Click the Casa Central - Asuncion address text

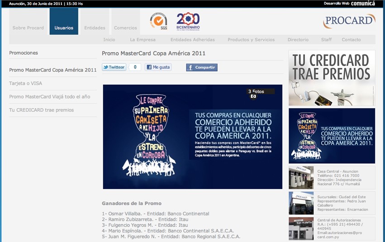click(337, 171)
